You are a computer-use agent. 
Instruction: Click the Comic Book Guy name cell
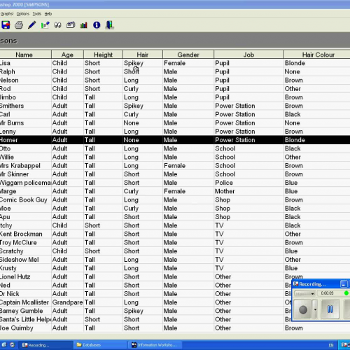click(25, 199)
